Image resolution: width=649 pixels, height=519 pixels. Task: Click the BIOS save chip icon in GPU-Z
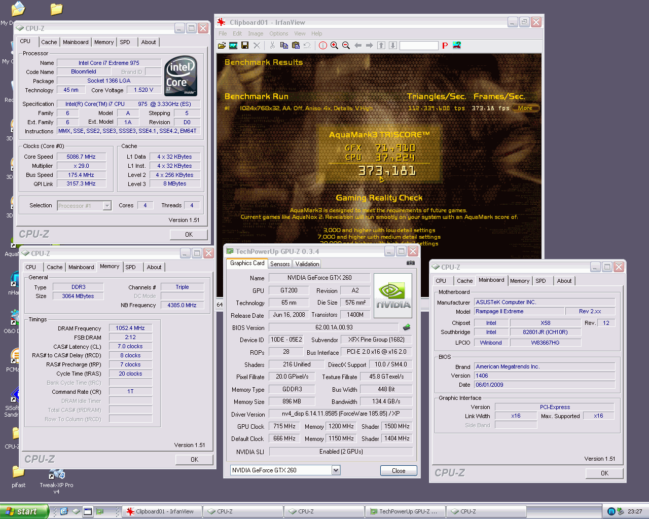[x=406, y=327]
